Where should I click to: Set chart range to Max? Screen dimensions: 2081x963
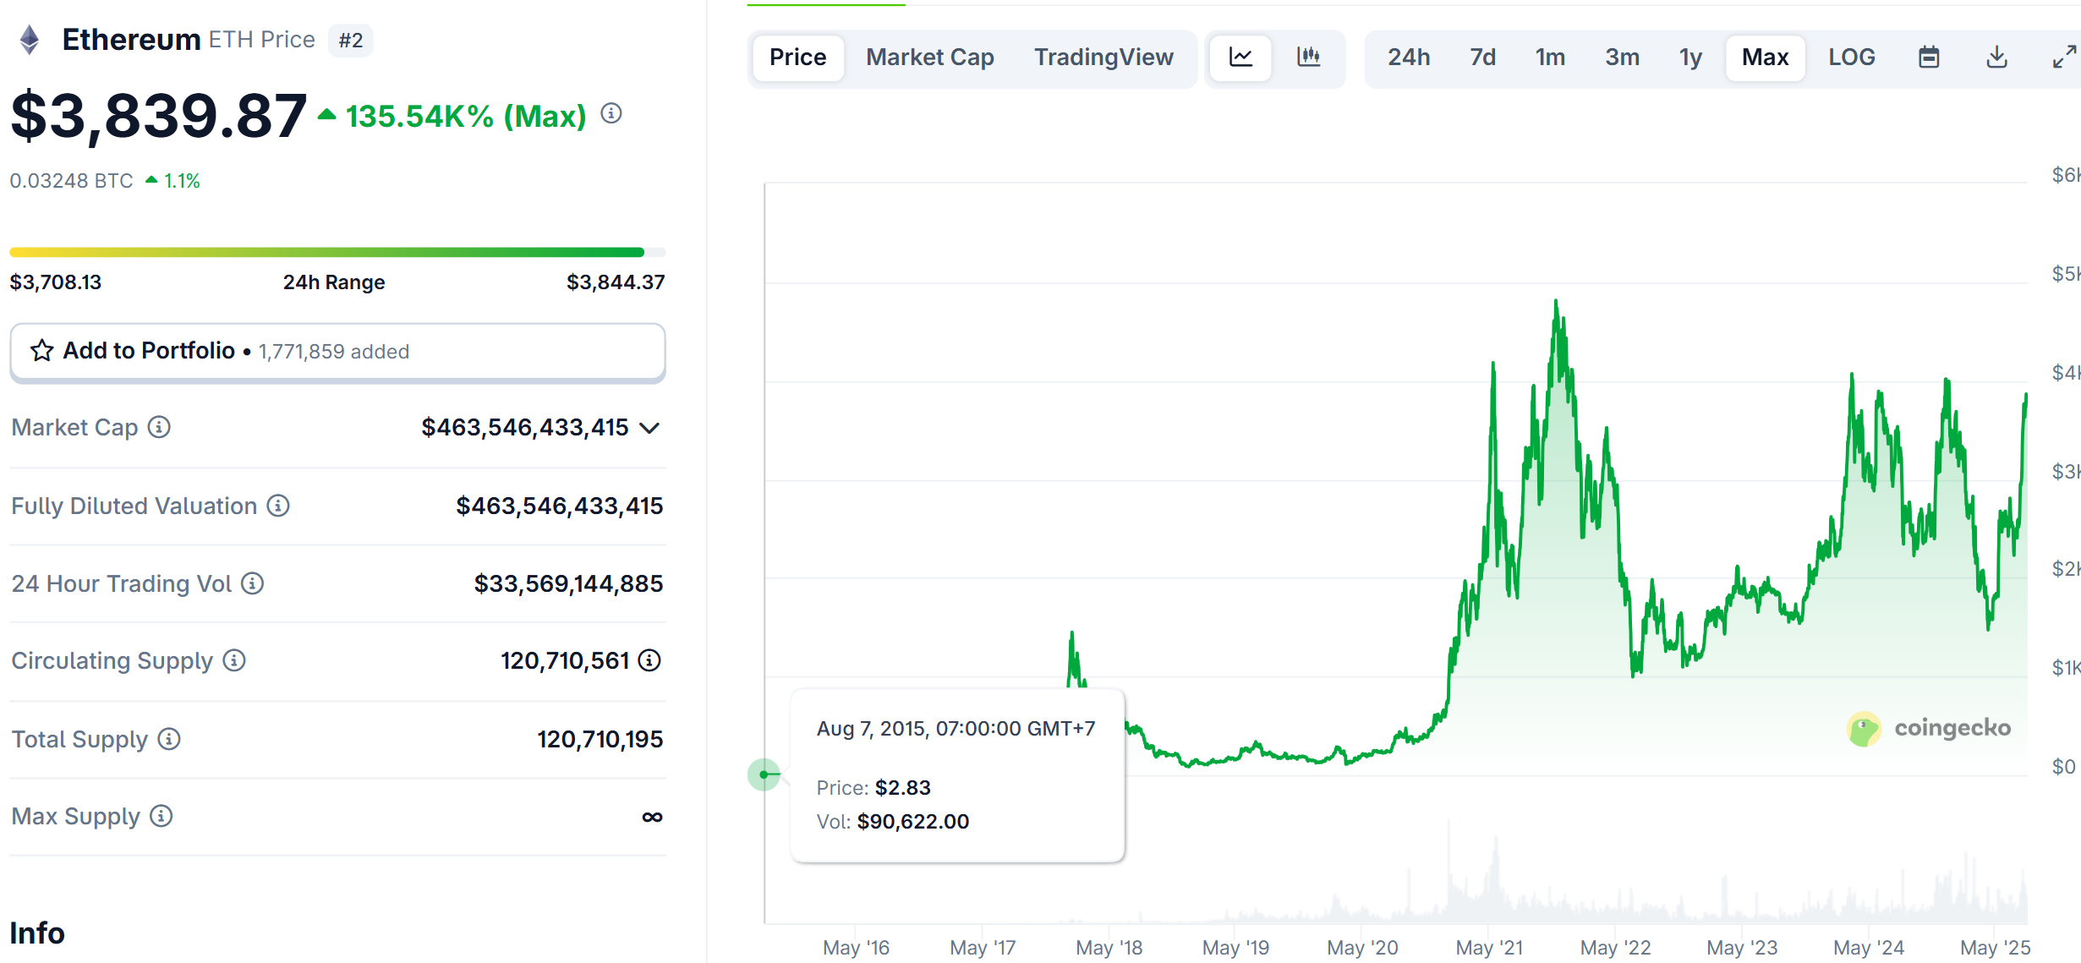click(1766, 57)
